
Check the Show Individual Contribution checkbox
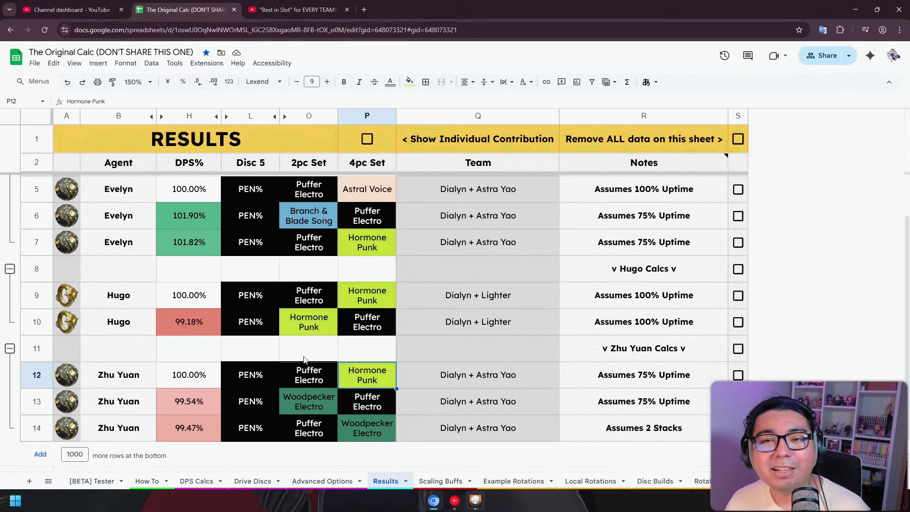367,139
